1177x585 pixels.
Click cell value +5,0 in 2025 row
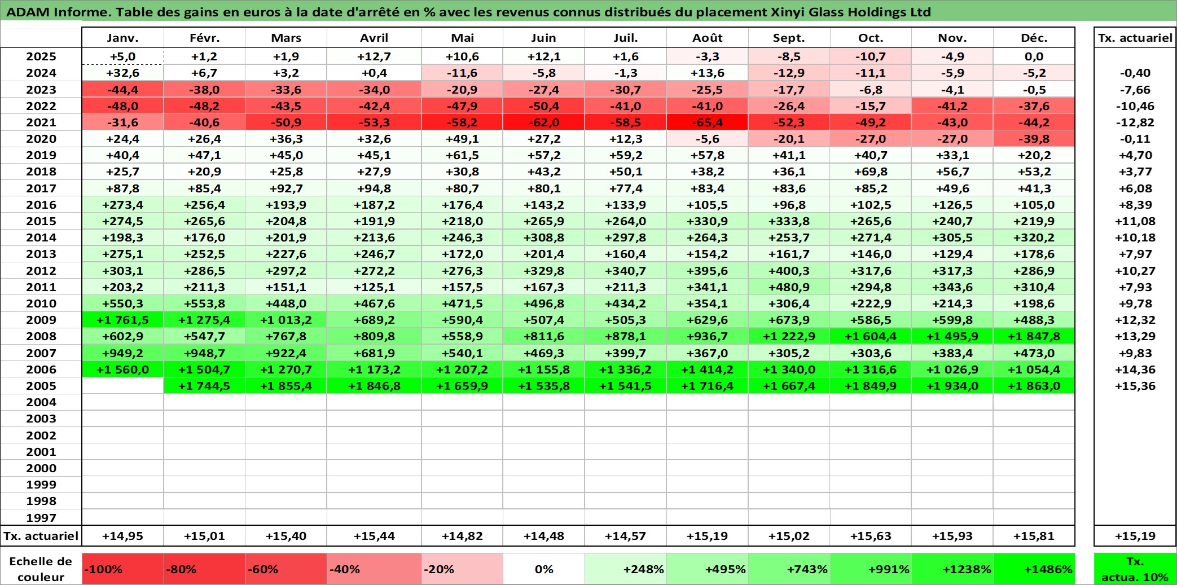pos(123,56)
